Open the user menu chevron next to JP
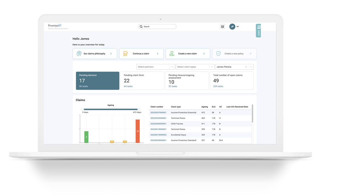 point(238,27)
